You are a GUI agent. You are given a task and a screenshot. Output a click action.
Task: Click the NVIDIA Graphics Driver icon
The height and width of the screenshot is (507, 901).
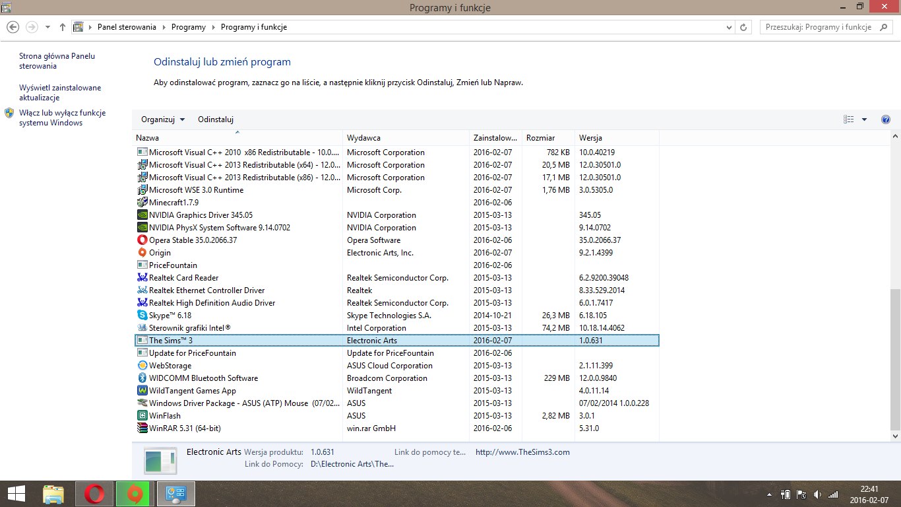click(142, 215)
